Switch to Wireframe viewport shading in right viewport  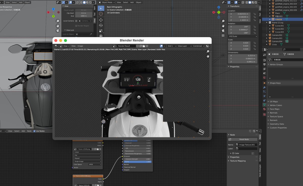click(246, 2)
